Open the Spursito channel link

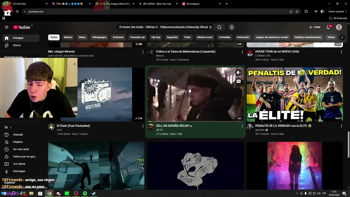click(260, 130)
